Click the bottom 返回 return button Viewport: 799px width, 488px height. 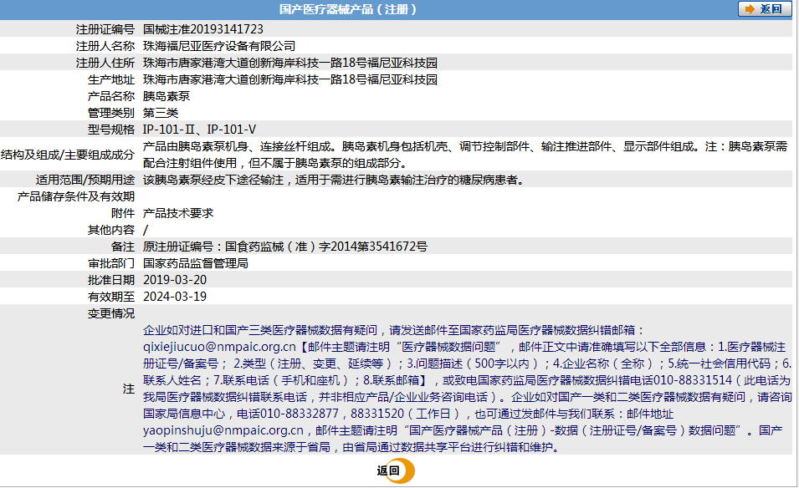pos(391,470)
